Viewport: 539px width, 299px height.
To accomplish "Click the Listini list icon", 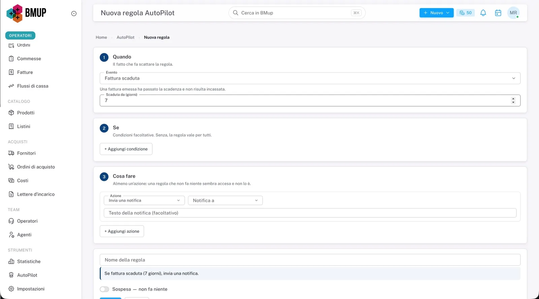I will (11, 126).
